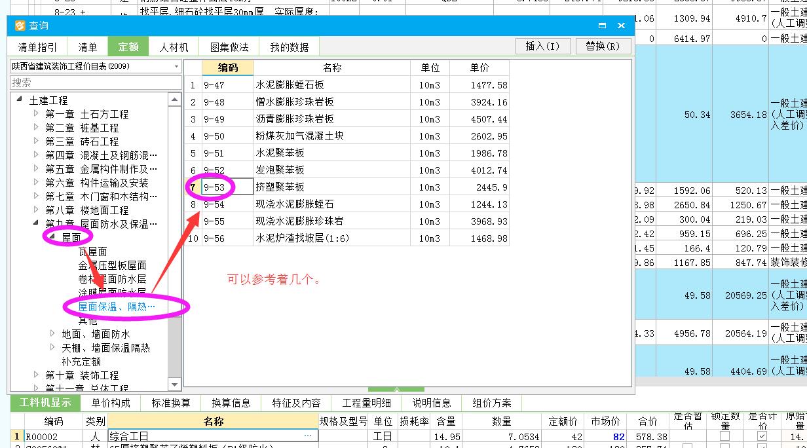Viewport: 807px width, 448px height.
Task: Select 金属压型板屋面 tree item
Action: point(112,265)
